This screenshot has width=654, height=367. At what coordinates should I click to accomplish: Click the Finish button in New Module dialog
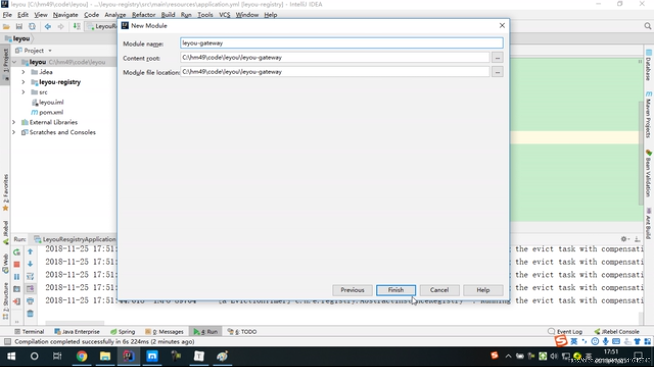[396, 290]
